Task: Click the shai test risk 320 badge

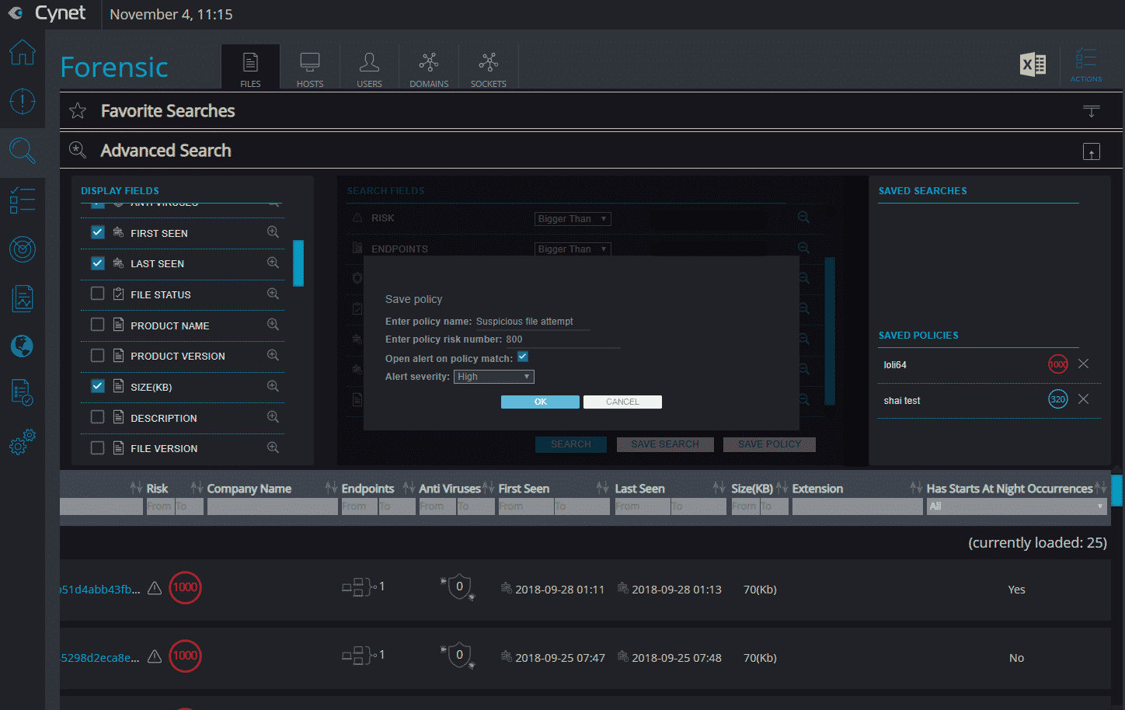Action: click(x=1058, y=399)
